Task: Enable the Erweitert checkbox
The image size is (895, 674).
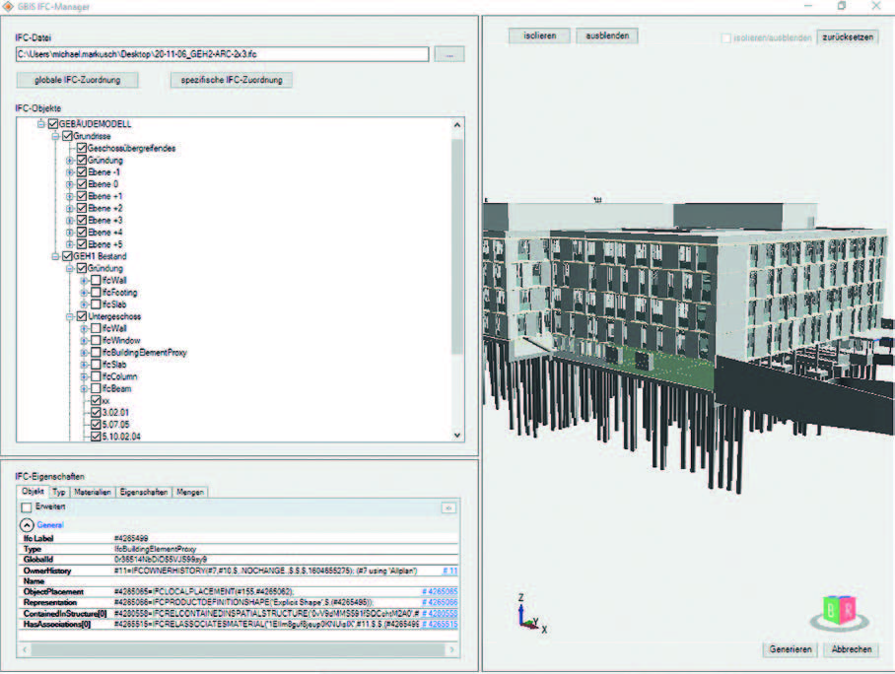Action: click(27, 507)
